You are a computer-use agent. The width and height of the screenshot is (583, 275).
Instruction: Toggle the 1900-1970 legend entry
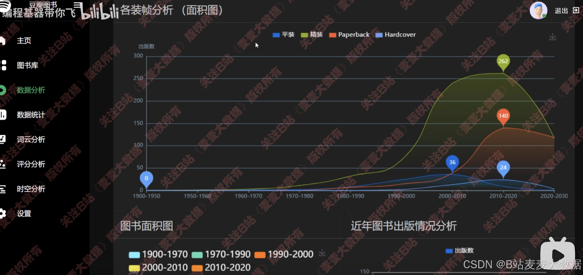158,254
